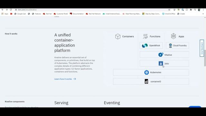
Task: Open the Install Android Studio bookmark
Action: [x=112, y=14]
